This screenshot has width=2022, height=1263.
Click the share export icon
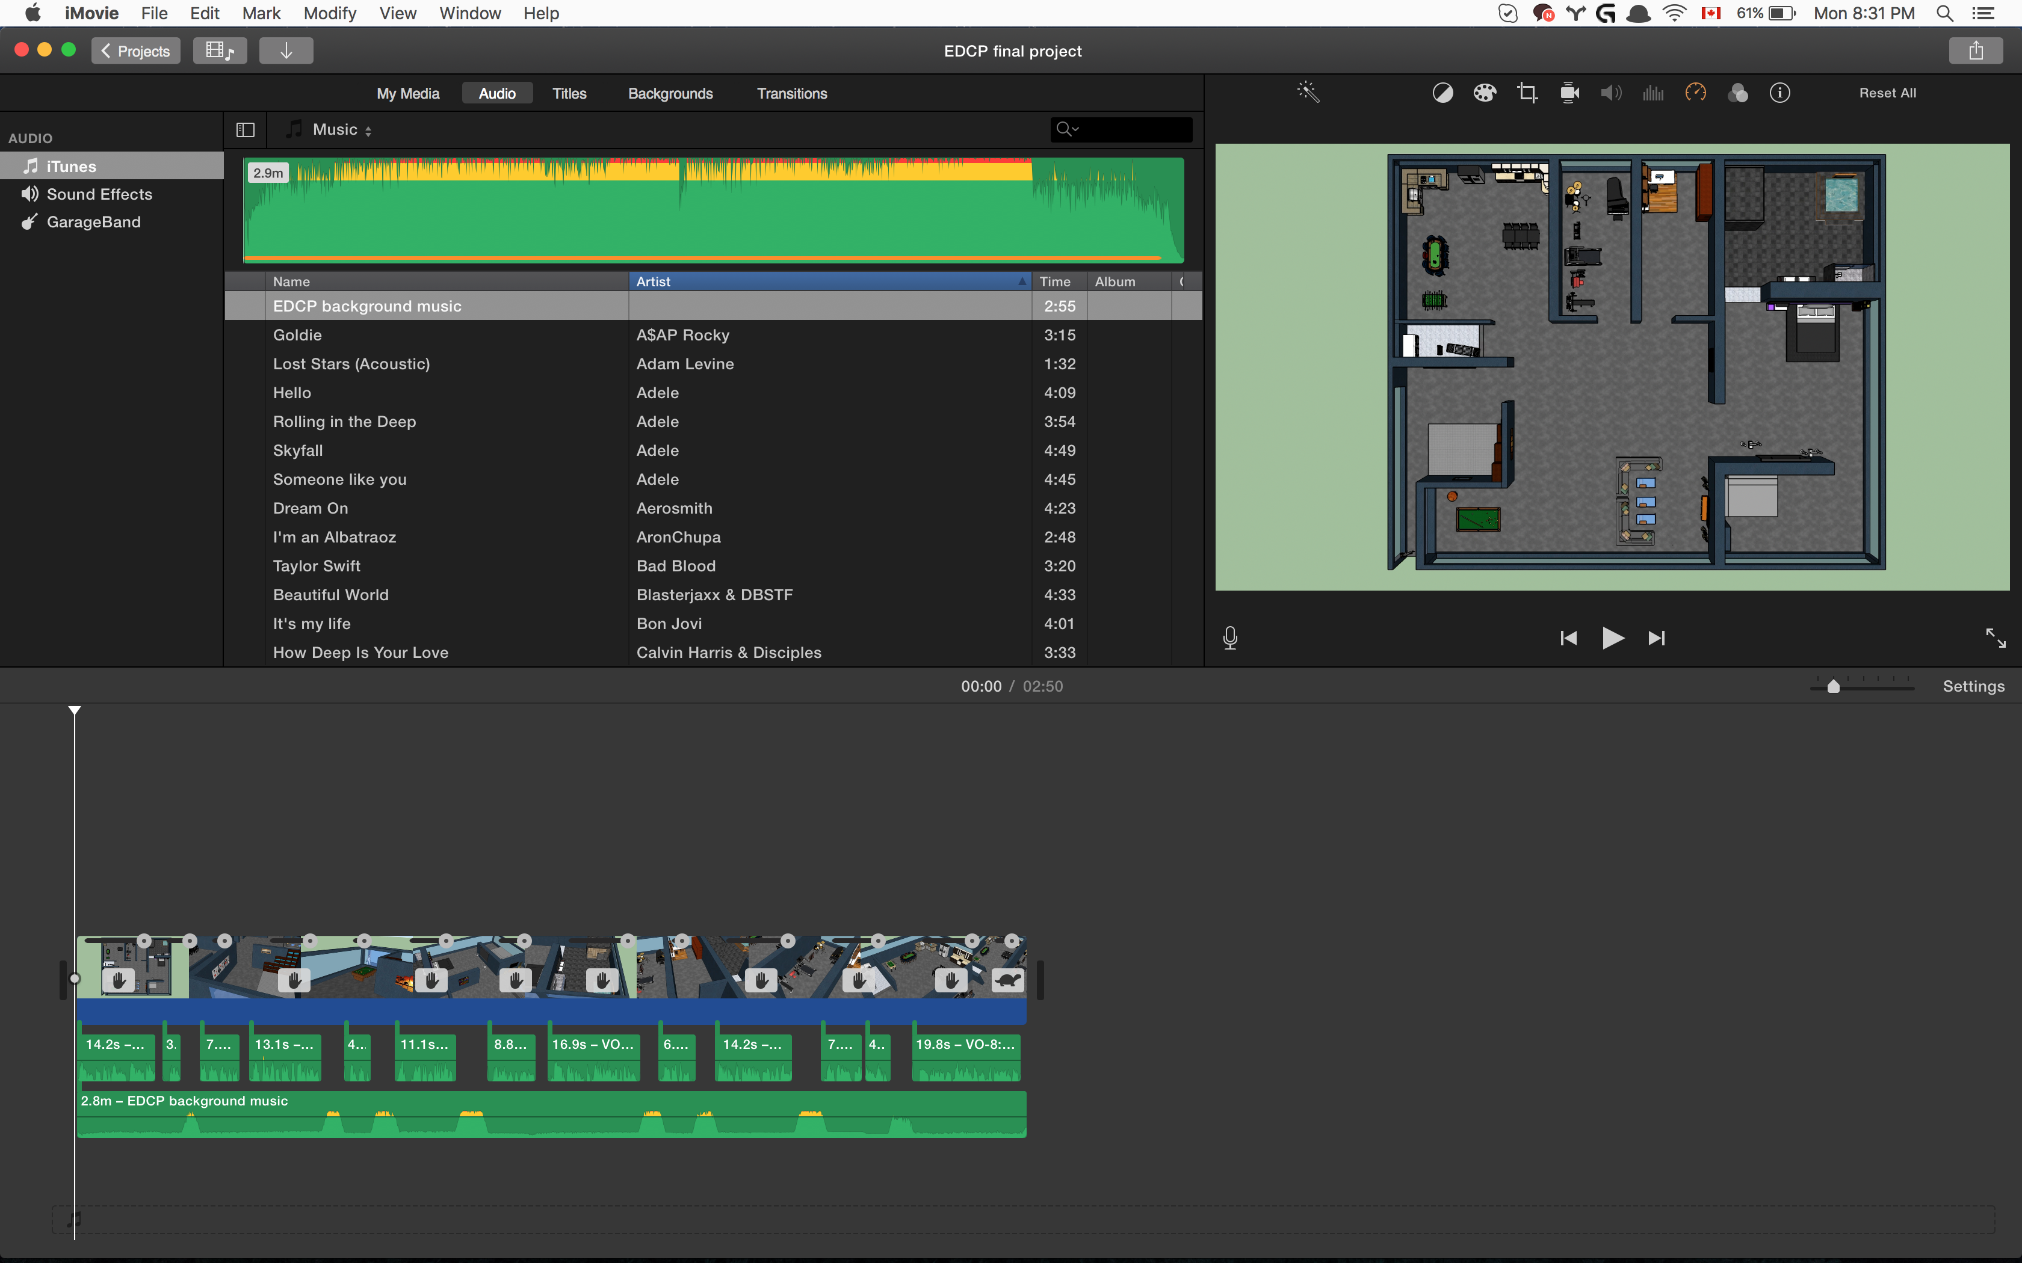(x=1975, y=51)
